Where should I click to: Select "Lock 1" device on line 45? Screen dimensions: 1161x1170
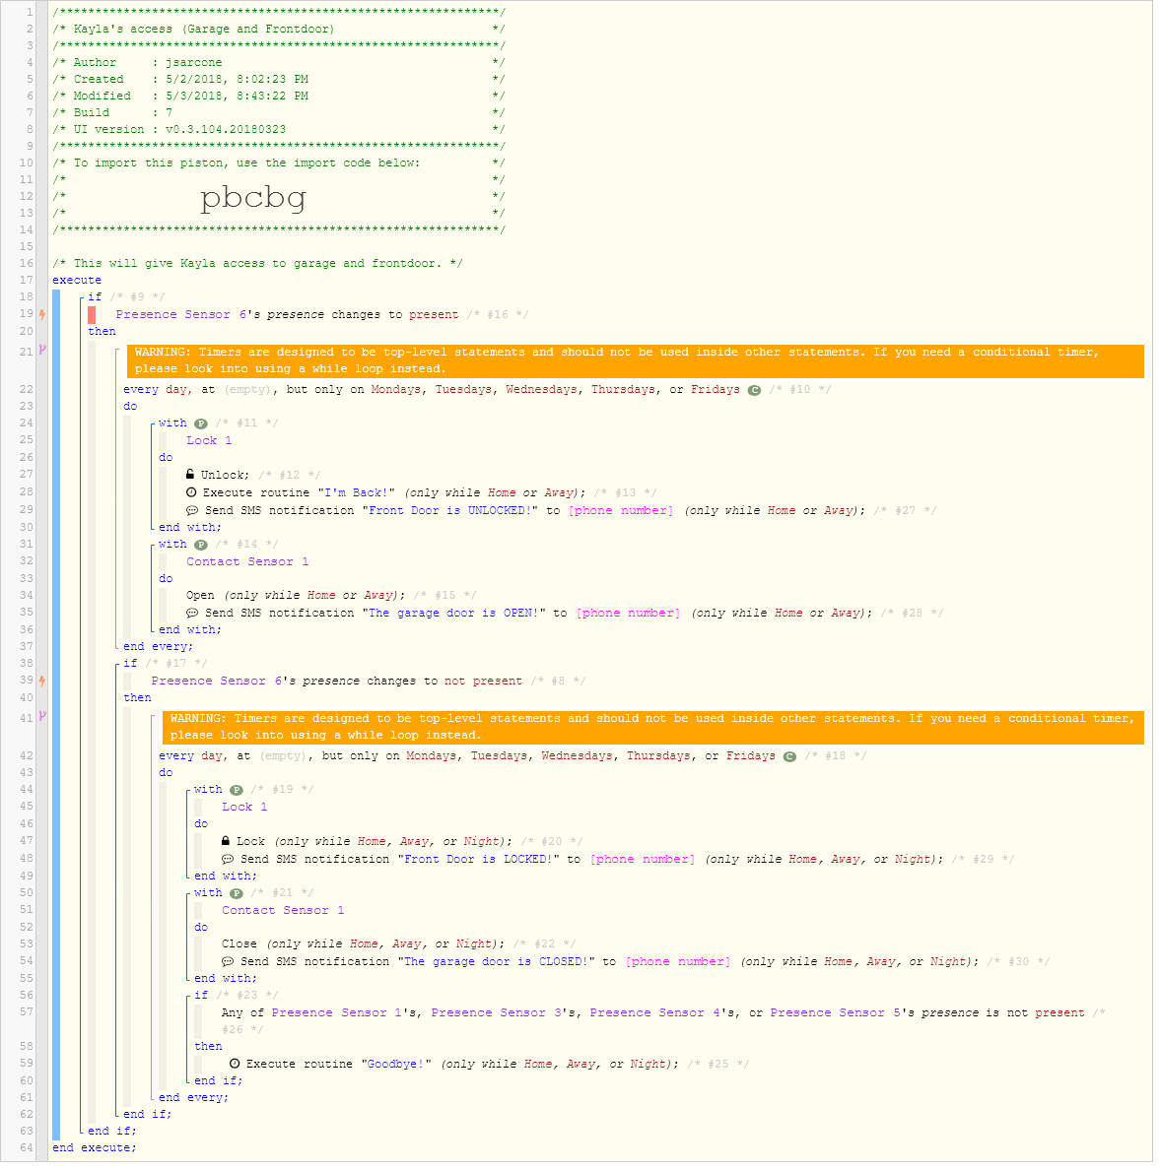[x=244, y=808]
